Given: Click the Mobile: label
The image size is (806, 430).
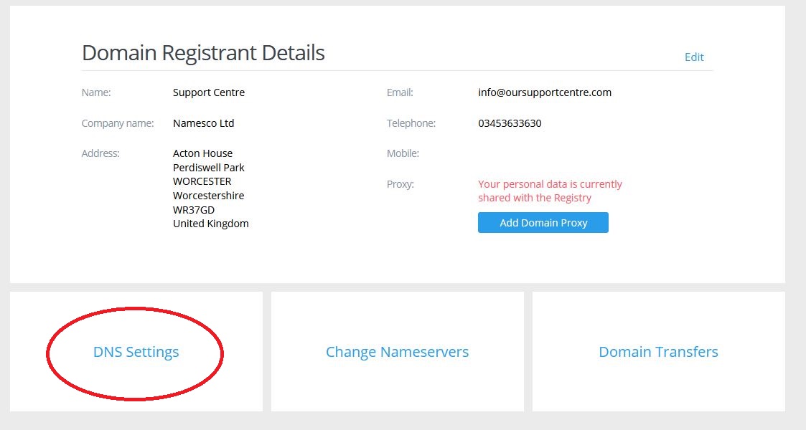Looking at the screenshot, I should tap(403, 153).
